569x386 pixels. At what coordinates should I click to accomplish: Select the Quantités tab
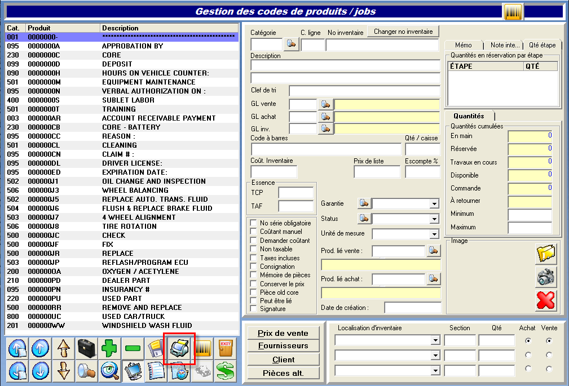click(469, 116)
